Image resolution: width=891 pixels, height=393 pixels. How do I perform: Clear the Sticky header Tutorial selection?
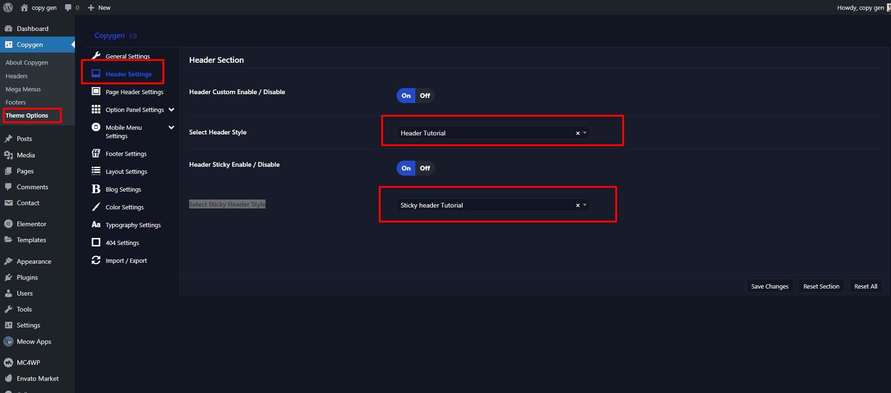[578, 205]
